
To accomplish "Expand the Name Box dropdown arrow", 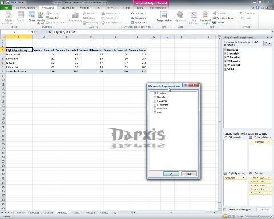I will pyautogui.click(x=32, y=32).
